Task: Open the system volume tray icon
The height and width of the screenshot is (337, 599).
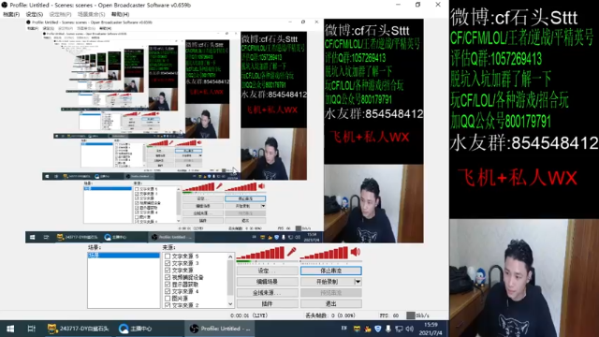Action: coord(410,329)
